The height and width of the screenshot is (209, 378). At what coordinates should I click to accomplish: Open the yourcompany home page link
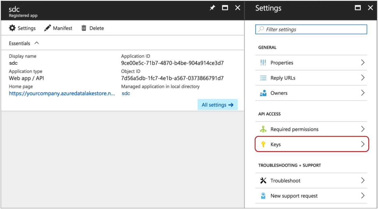62,93
